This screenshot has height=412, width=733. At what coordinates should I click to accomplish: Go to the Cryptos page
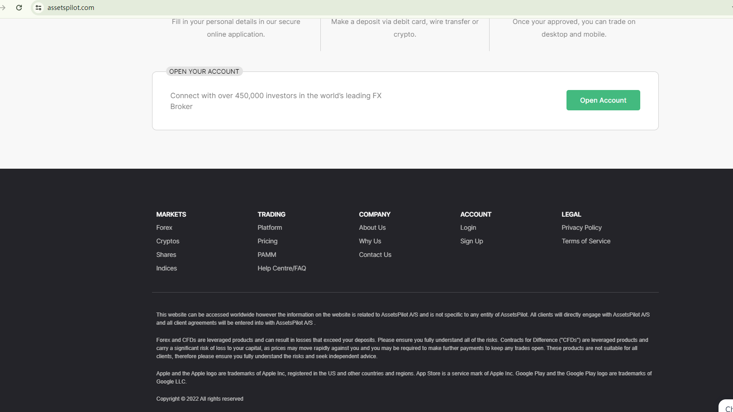(x=168, y=241)
